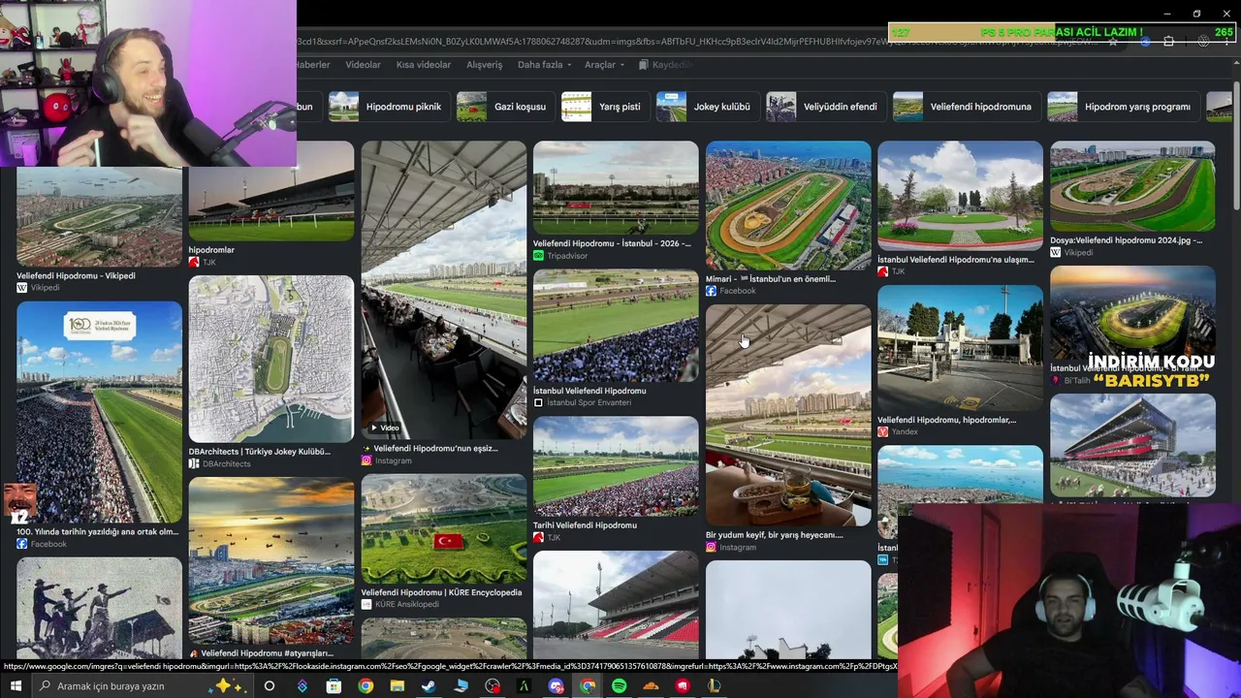Expand the 'Daha fazla' menu
Image resolution: width=1241 pixels, height=698 pixels.
[x=545, y=65]
